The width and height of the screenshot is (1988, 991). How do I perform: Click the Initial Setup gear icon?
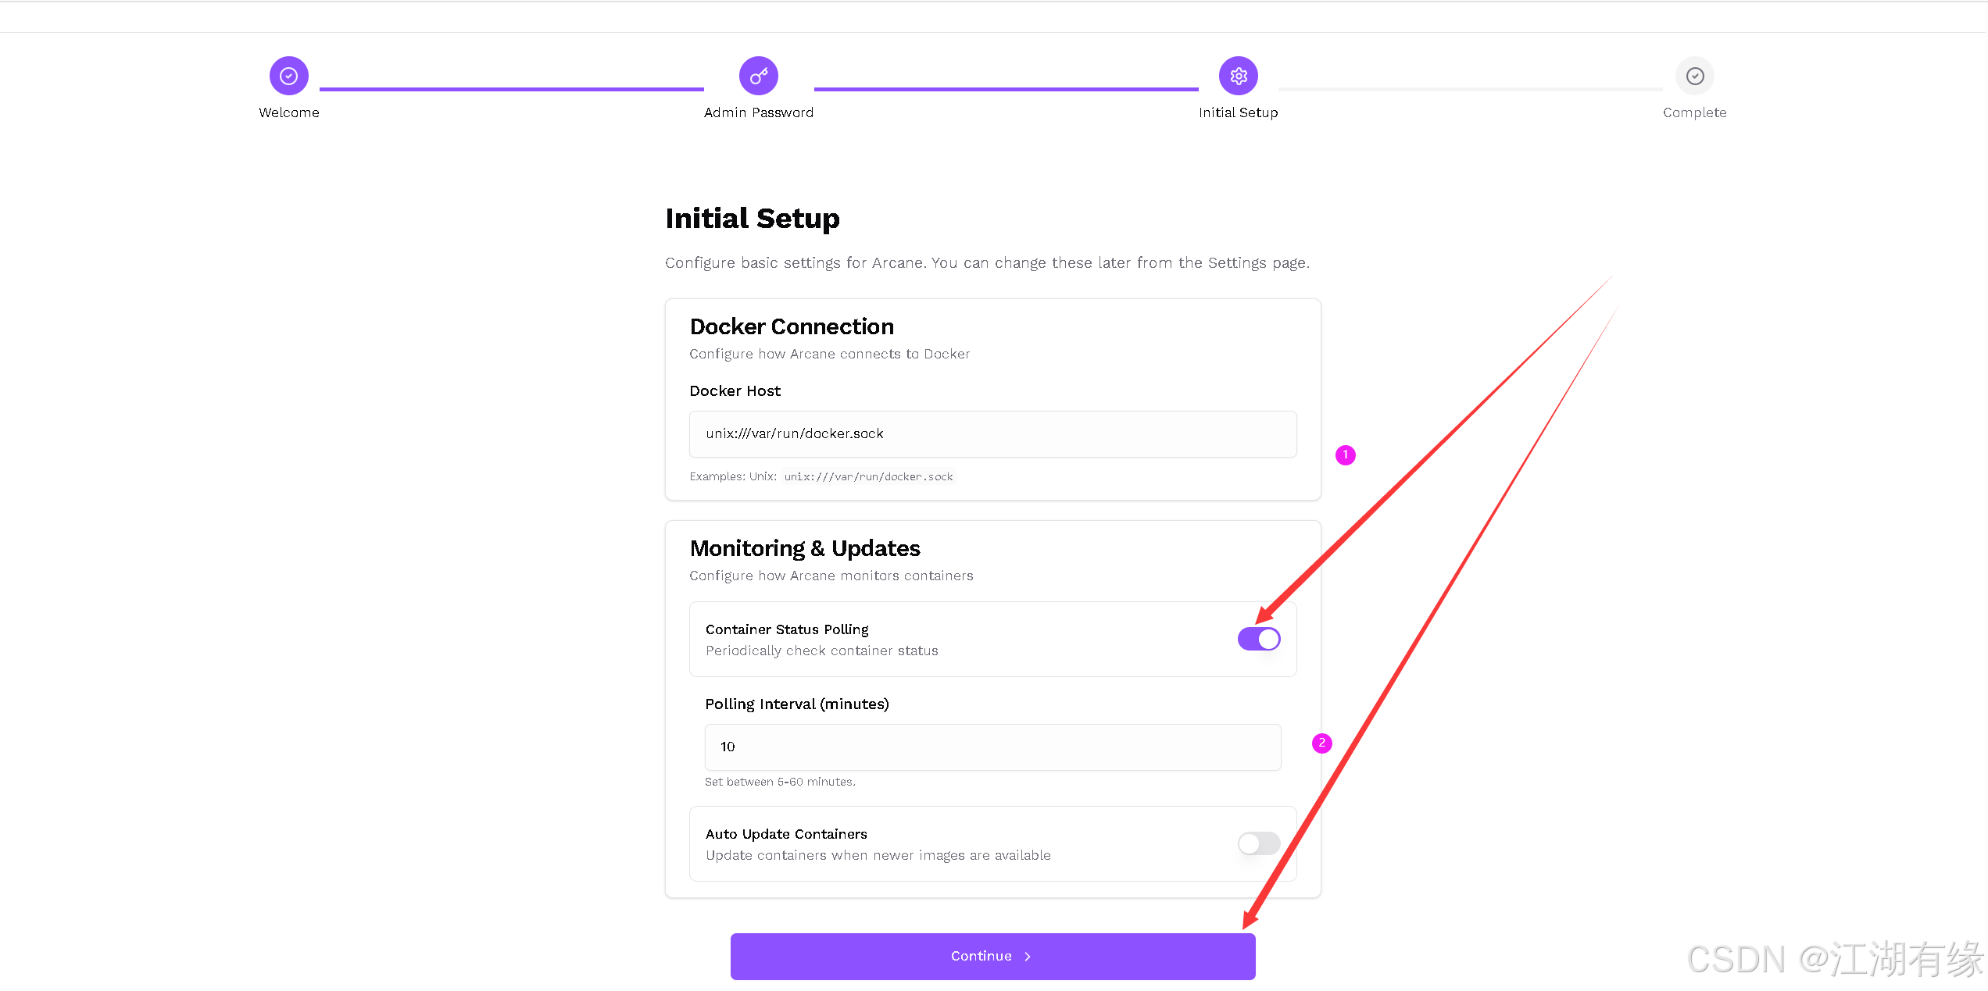(1239, 76)
